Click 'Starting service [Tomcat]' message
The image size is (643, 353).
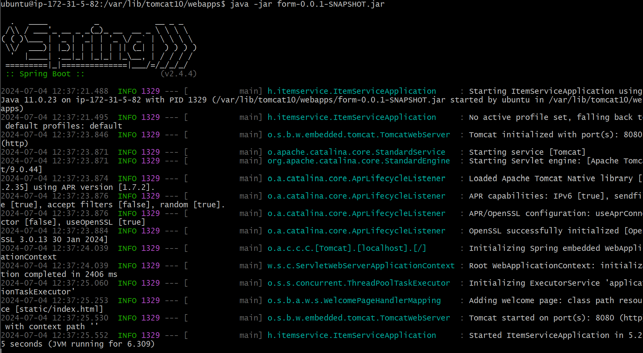tap(527, 152)
